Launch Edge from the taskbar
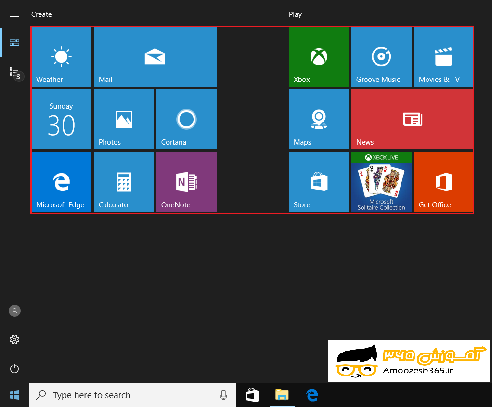The width and height of the screenshot is (492, 407). (312, 395)
